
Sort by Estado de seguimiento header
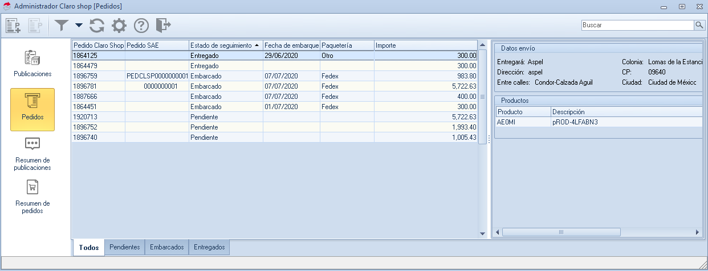pos(226,45)
